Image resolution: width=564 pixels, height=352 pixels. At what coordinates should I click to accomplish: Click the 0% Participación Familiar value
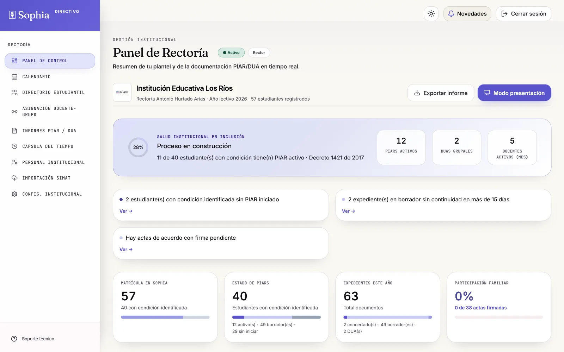464,296
